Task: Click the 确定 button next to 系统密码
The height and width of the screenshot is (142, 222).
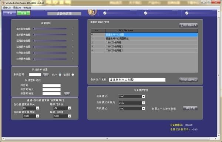Action: pyautogui.click(x=46, y=75)
